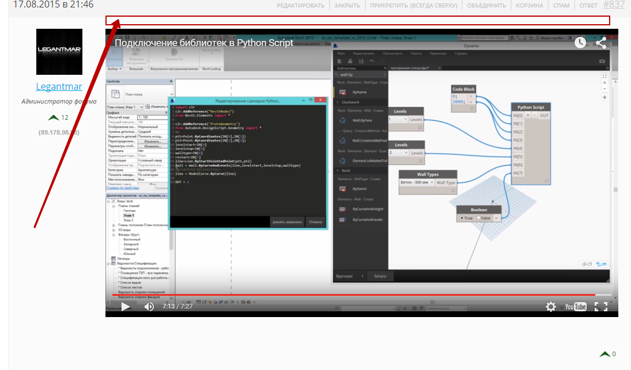Screen dimensions: 631x370
Task: Add video to Watch Later via clock icon
Action: [x=580, y=43]
